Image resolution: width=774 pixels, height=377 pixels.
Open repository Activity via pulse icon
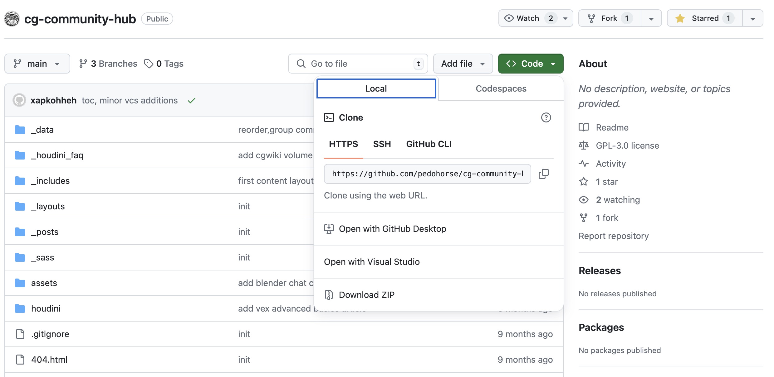click(583, 163)
